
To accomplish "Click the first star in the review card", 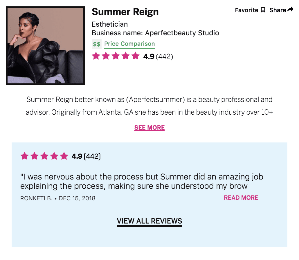I will click(x=25, y=156).
